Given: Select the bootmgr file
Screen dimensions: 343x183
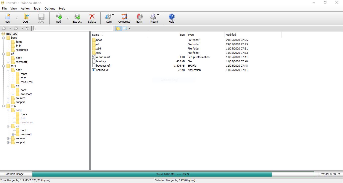Looking at the screenshot, I should click(x=101, y=61).
